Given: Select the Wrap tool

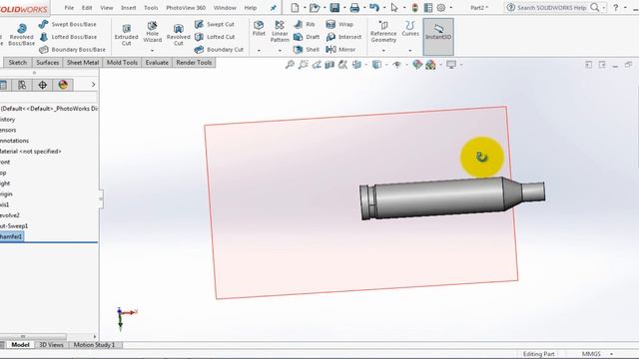Looking at the screenshot, I should click(x=339, y=24).
